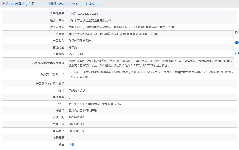Click 成都泰莱医学检验实验室有限公司 registrant name

[x=90, y=20]
